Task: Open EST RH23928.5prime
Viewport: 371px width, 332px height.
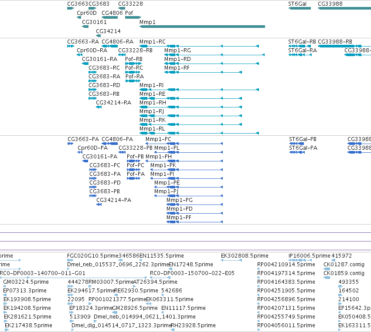Action: coord(193,325)
